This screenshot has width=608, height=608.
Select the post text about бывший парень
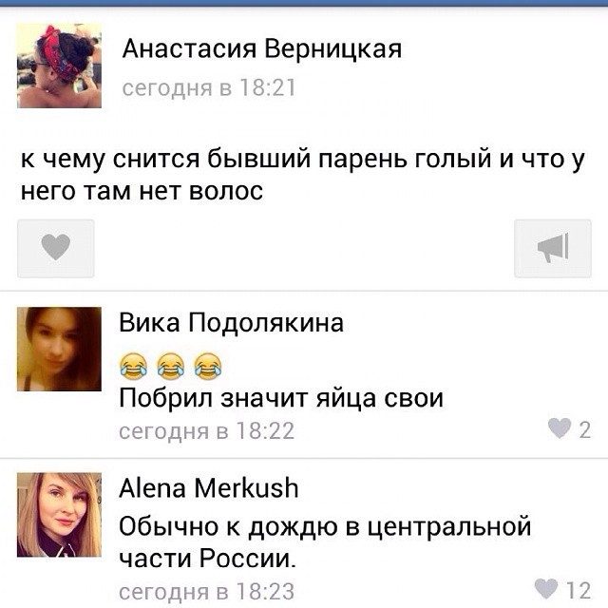302,175
